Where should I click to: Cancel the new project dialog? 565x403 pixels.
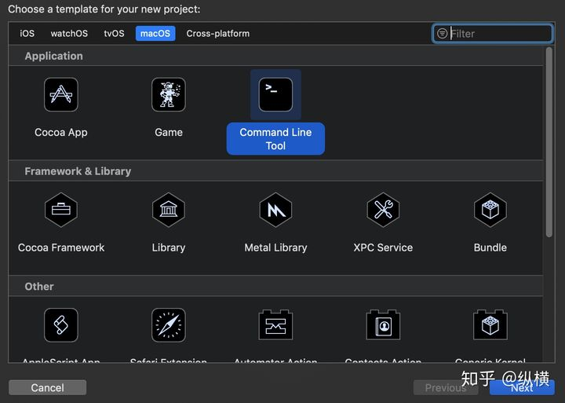click(x=48, y=387)
